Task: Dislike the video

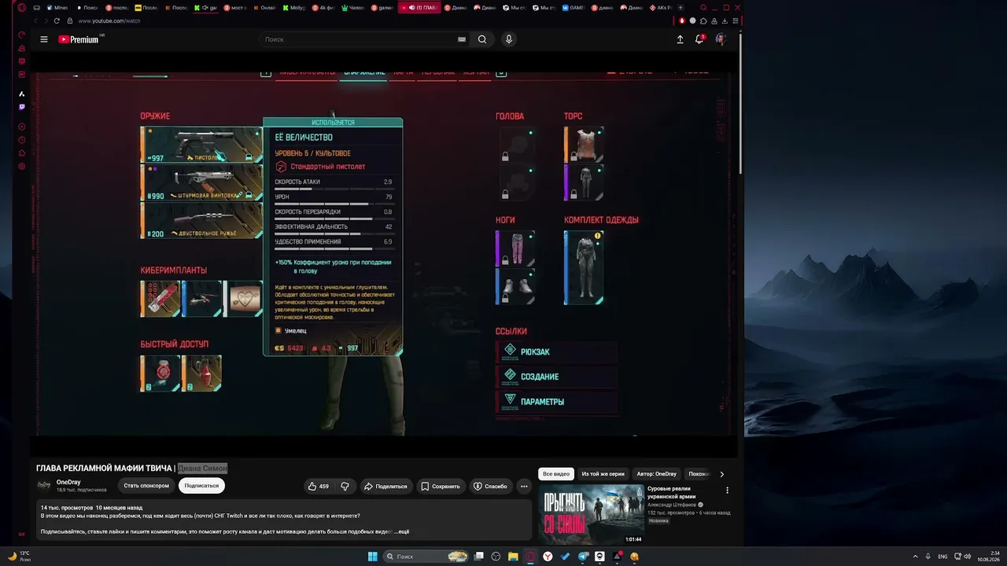Action: (345, 487)
